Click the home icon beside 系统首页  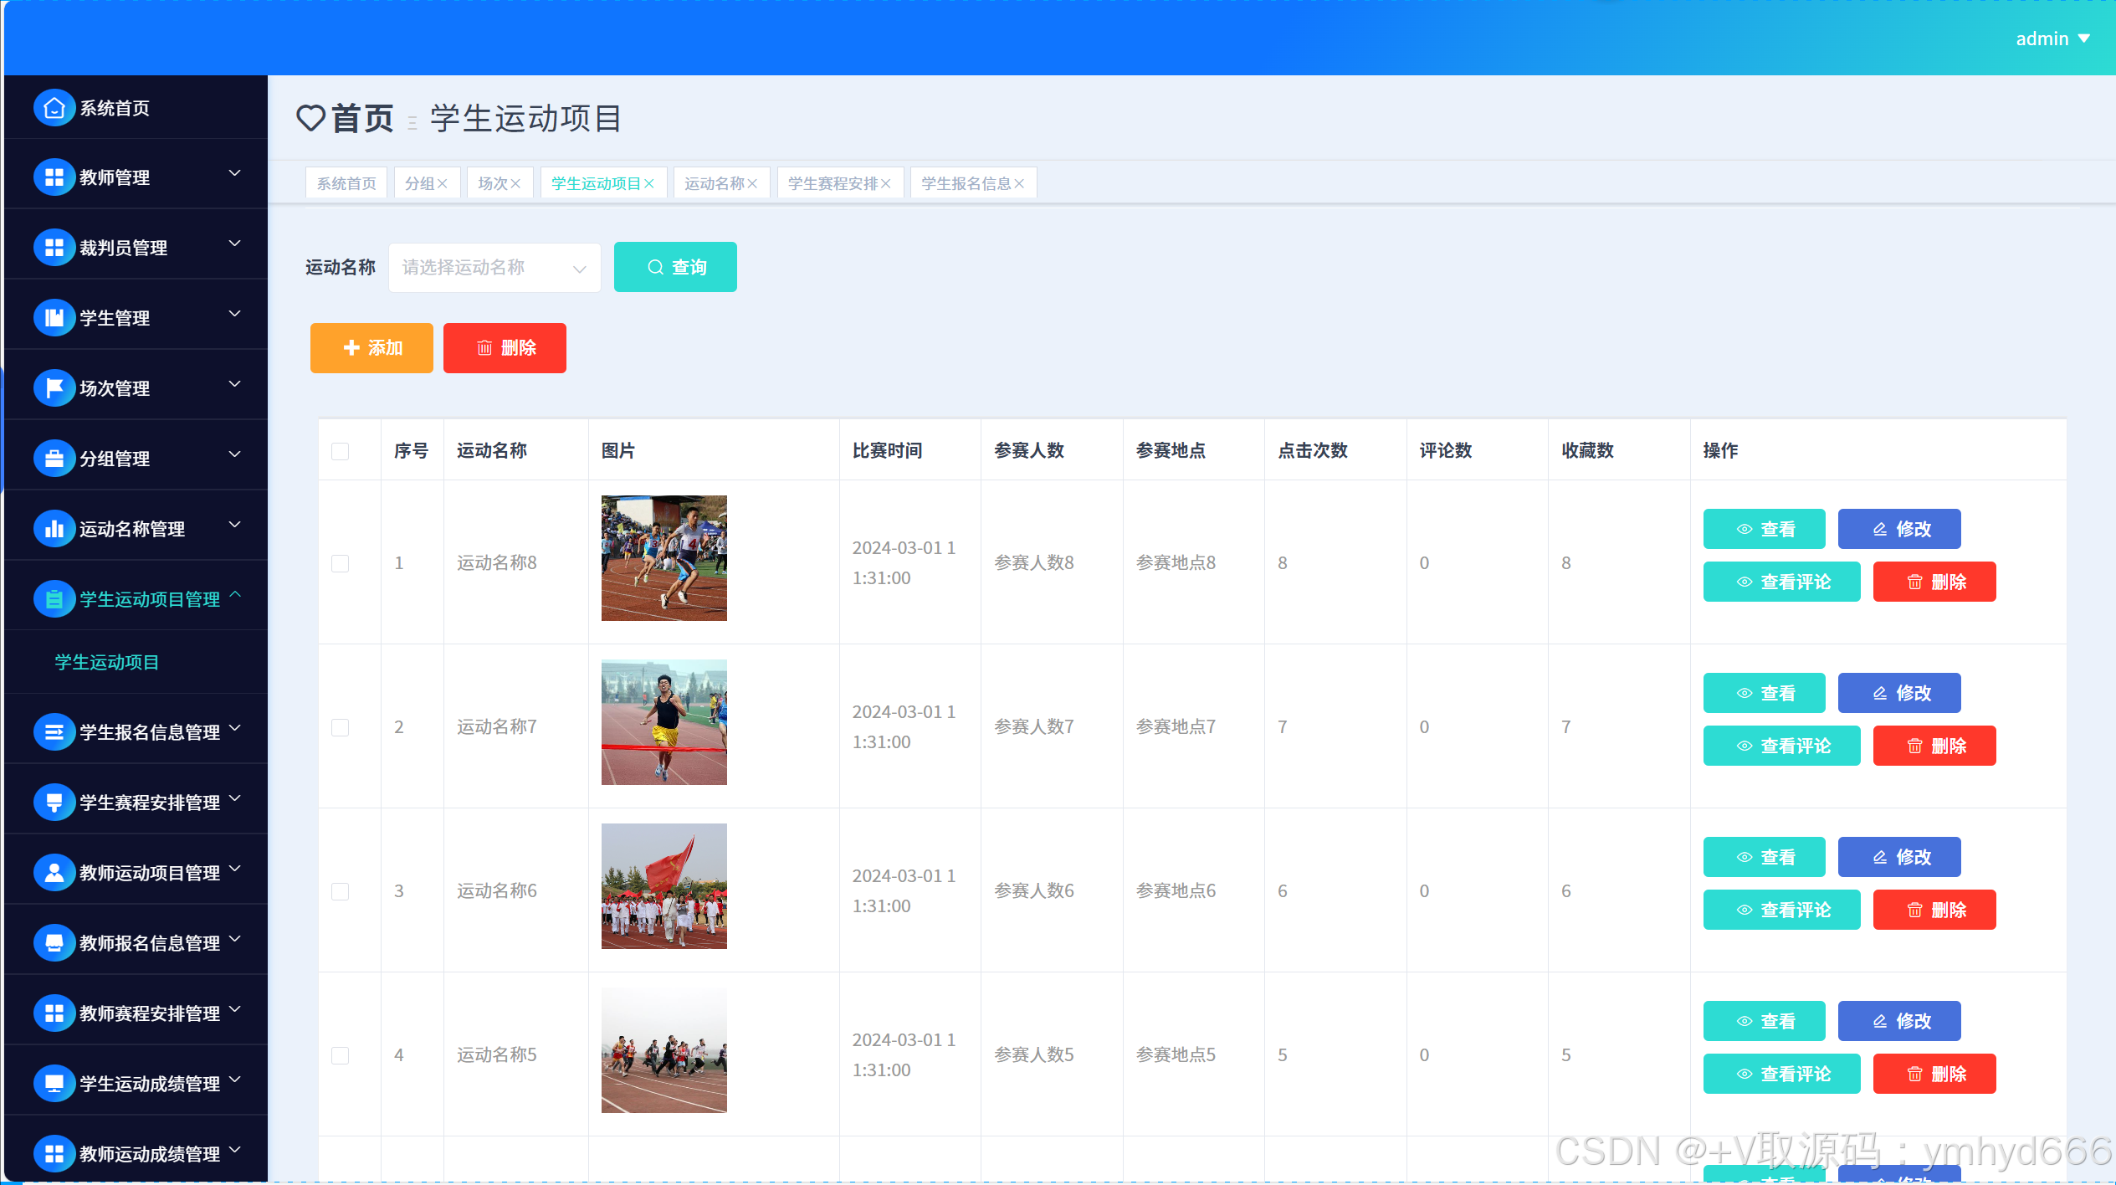pyautogui.click(x=54, y=108)
